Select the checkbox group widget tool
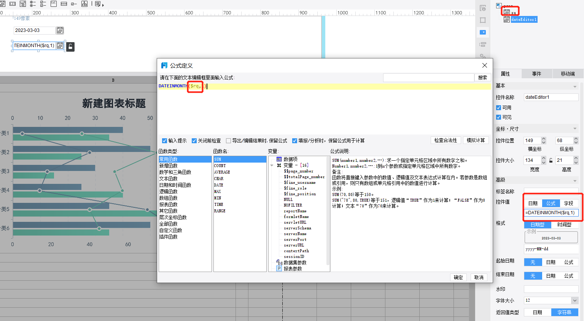Viewport: 584px width, 321px height. coord(43,4)
